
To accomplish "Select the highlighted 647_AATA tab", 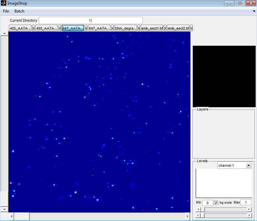I will [73, 28].
